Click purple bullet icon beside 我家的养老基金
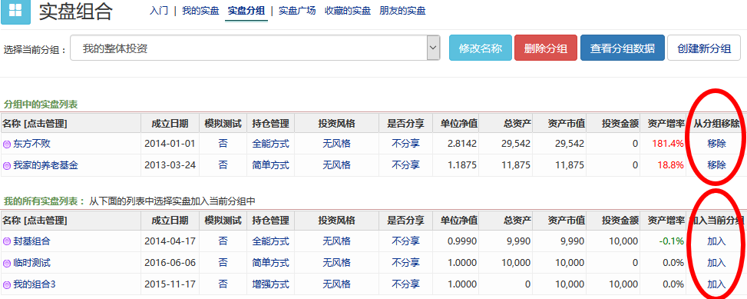Image resolution: width=747 pixels, height=299 pixels. click(x=7, y=165)
